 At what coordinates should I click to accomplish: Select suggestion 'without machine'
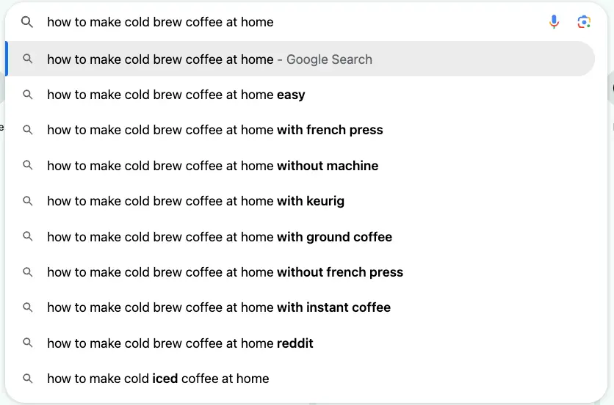[x=300, y=166]
